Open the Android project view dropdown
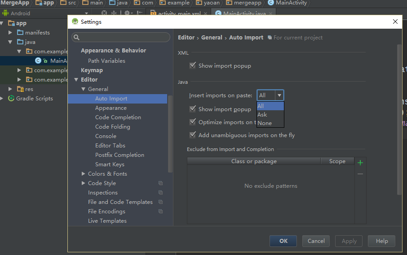This screenshot has width=407, height=255. tap(86, 13)
